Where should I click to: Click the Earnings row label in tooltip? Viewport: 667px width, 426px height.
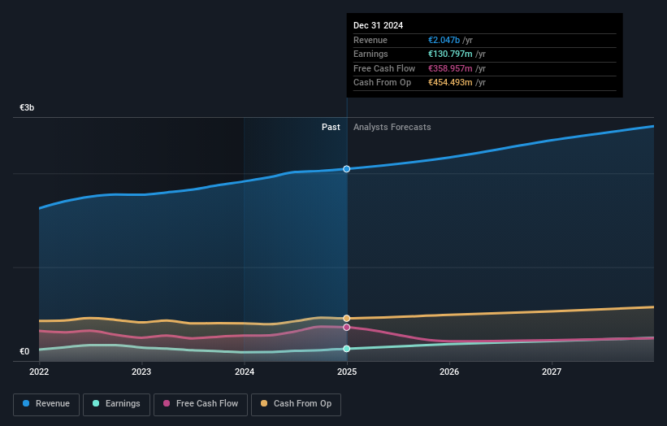click(x=370, y=54)
